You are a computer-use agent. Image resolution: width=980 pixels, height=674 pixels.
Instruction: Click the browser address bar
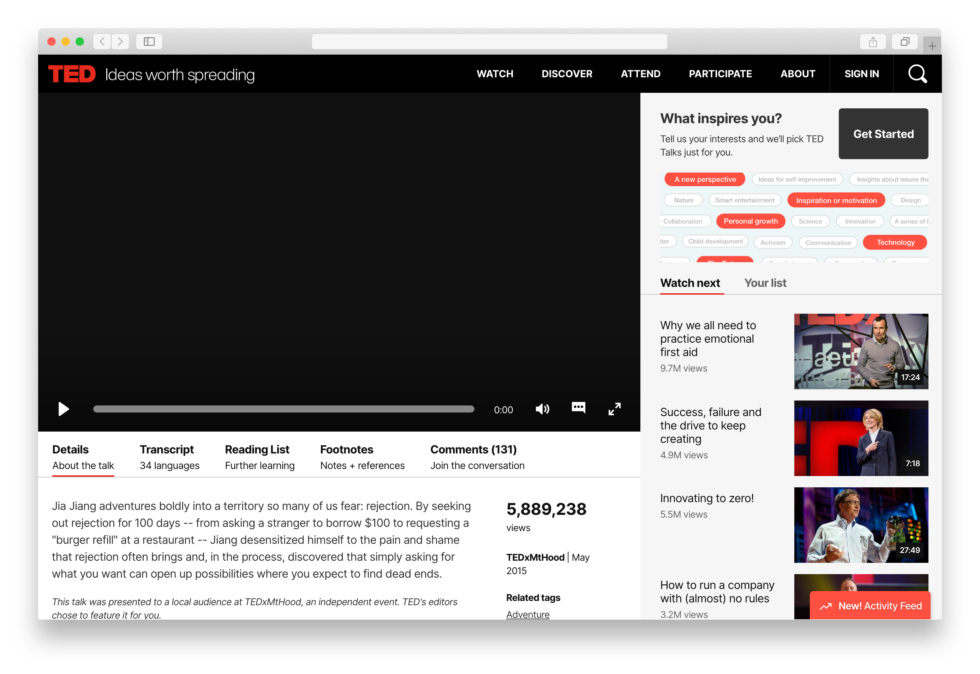pyautogui.click(x=489, y=41)
